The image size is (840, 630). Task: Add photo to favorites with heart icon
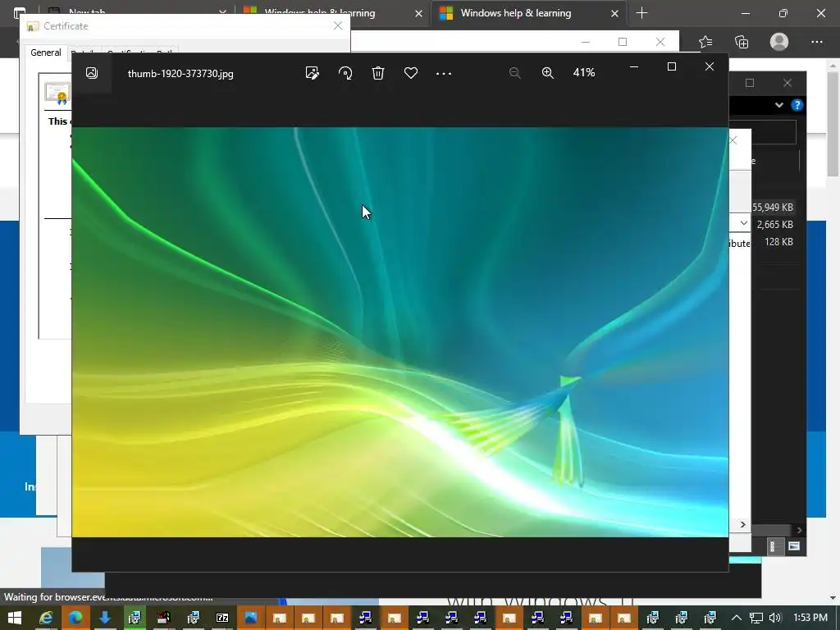pos(411,73)
